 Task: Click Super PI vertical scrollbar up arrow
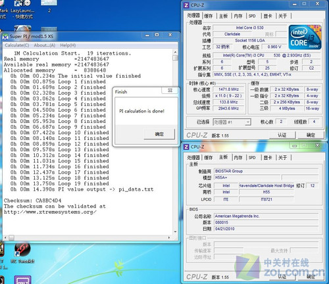pos(175,52)
